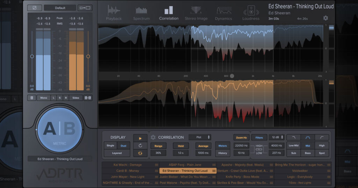Toggle Sides monitoring
Screen dimensions: 358x188
(76, 97)
